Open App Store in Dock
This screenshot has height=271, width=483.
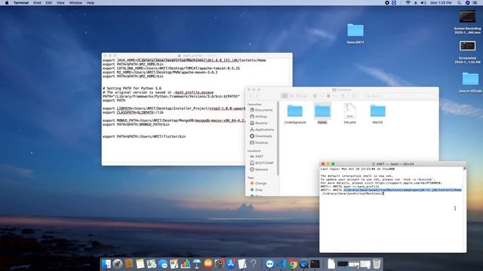pyautogui.click(x=231, y=264)
